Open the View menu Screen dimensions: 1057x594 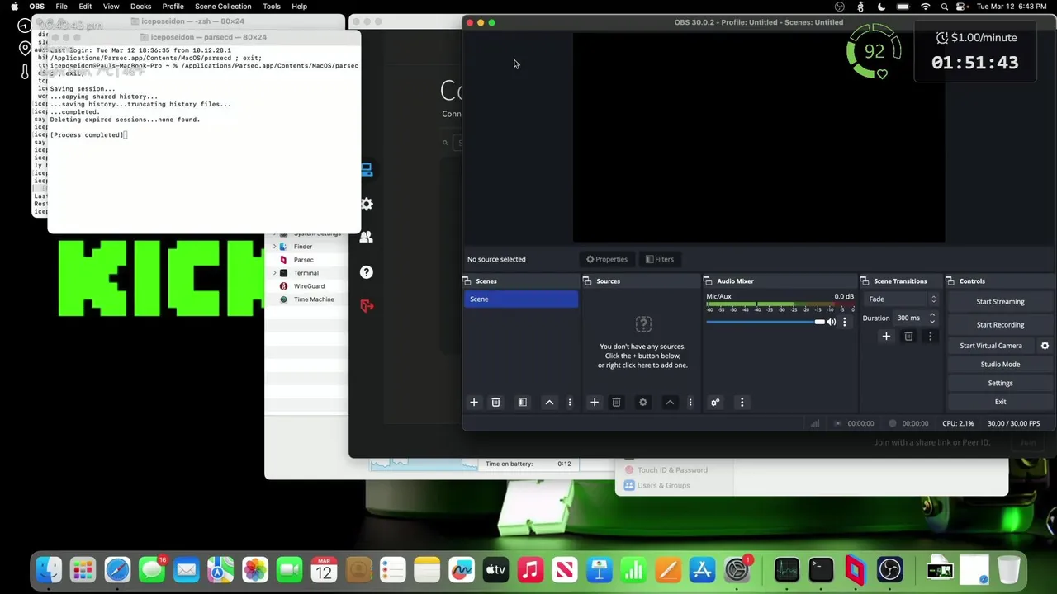pos(111,7)
